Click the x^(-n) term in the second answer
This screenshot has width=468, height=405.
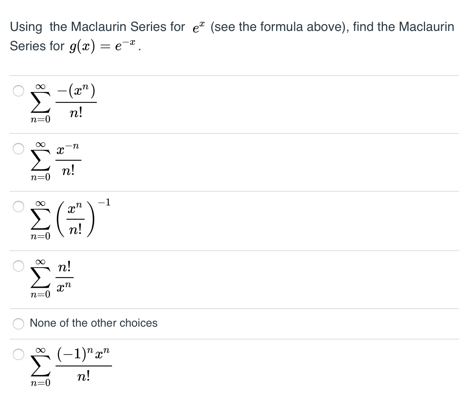click(69, 149)
